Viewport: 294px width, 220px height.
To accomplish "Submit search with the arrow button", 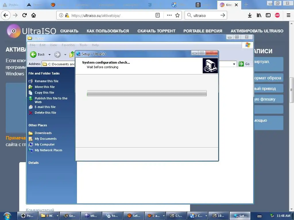I will (x=223, y=15).
